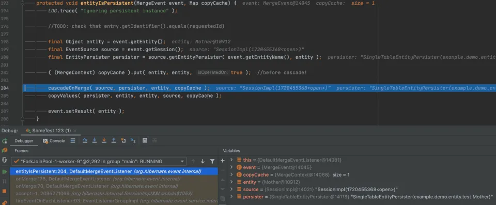Click the orange Stop debug icon
This screenshot has height=205, width=496.
tap(5, 191)
